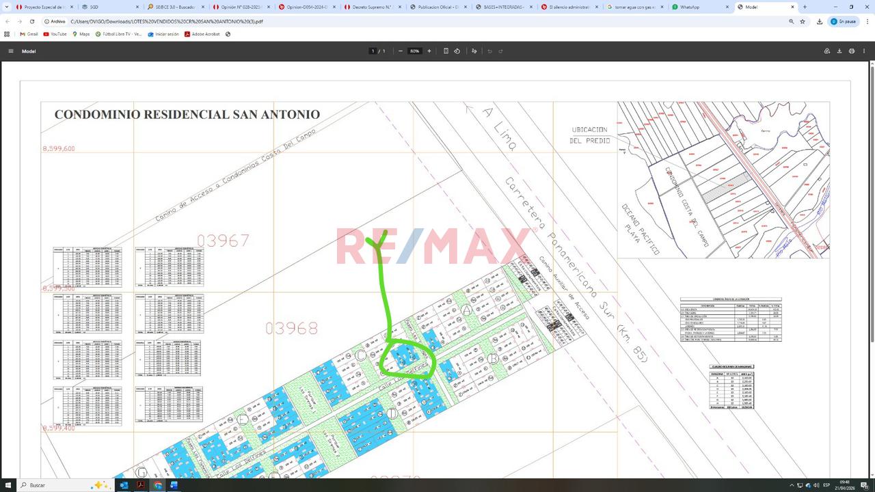
Task: Close the Model tab
Action: 794,7
